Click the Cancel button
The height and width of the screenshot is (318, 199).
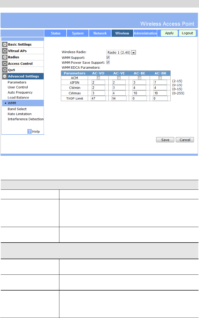tap(185, 140)
